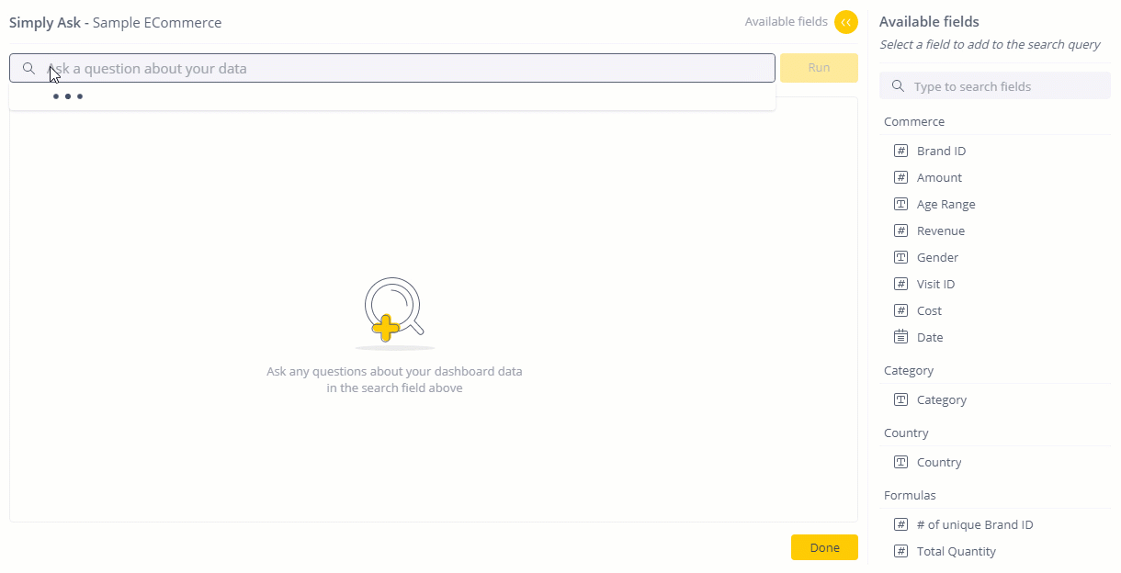The image size is (1121, 573).
Task: Click the numeric icon next to Total Quantity
Action: [900, 550]
